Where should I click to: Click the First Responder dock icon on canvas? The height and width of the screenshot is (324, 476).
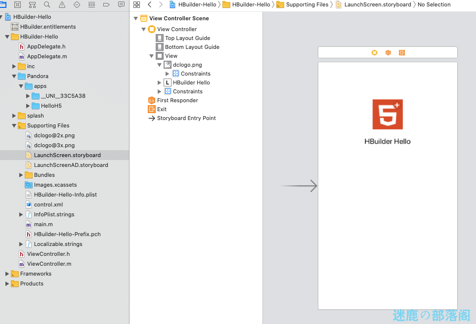click(x=388, y=52)
